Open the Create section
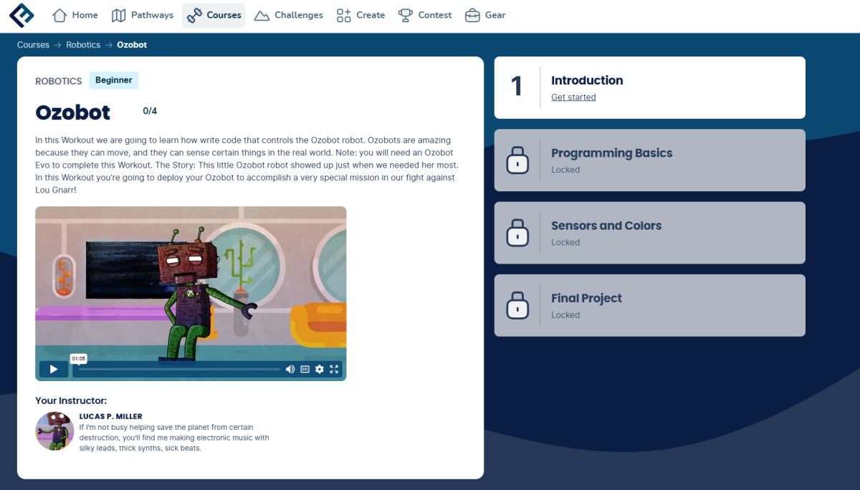The width and height of the screenshot is (860, 490). click(x=361, y=15)
